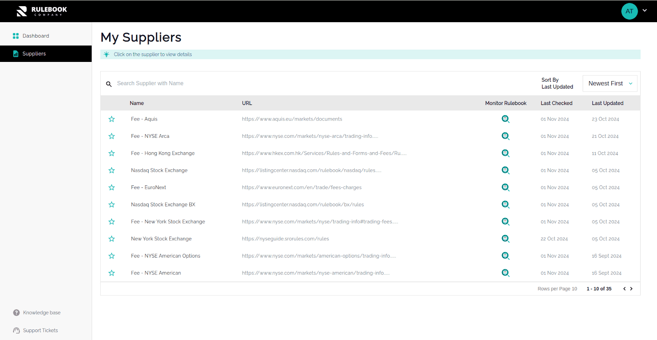Click monitor rulebook icon for Fee - NYSE Arca
The image size is (657, 340).
tap(505, 136)
